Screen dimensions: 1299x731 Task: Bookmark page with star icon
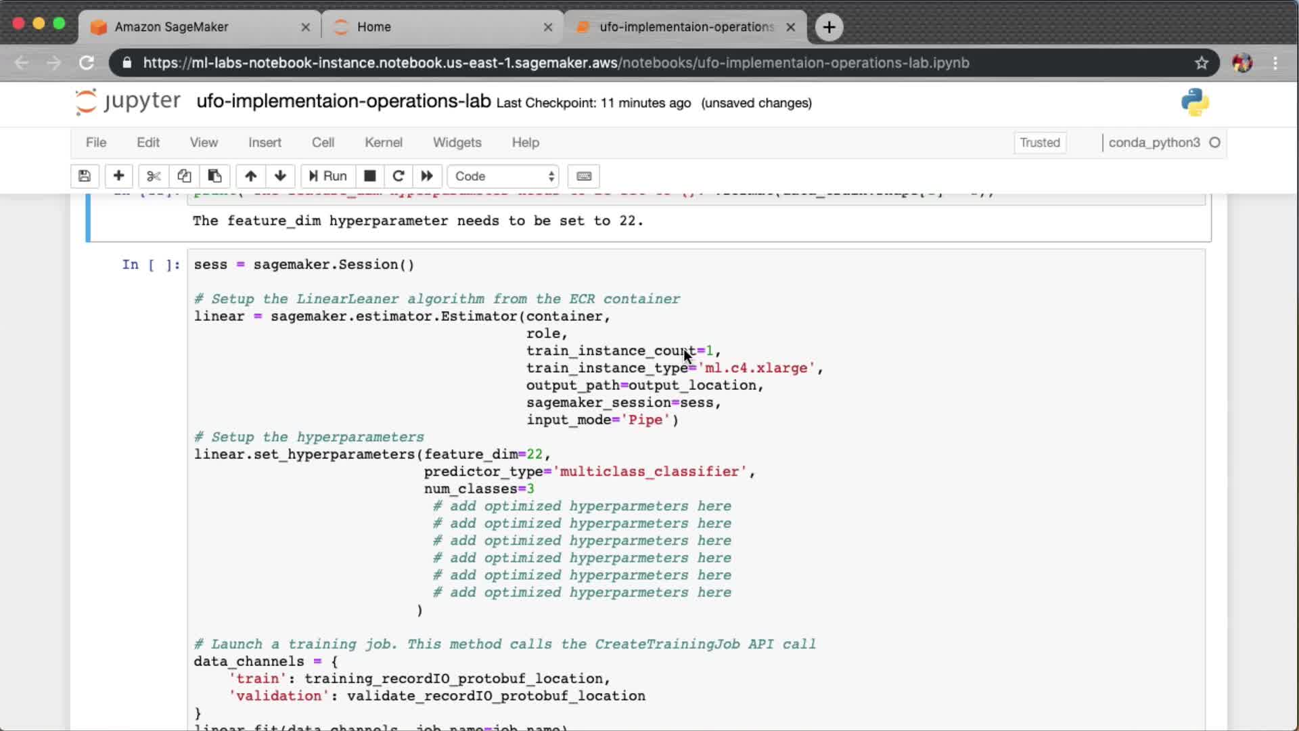[1201, 63]
